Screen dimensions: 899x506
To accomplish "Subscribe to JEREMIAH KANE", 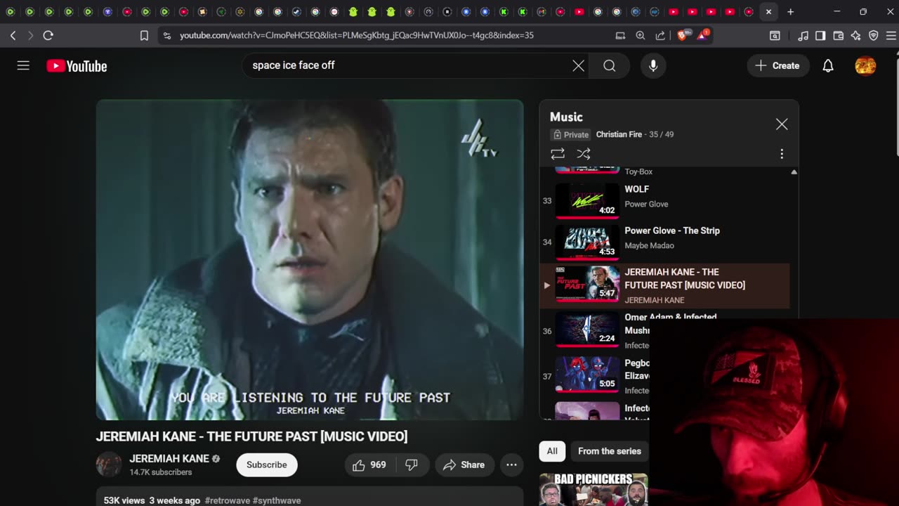I will pos(266,465).
